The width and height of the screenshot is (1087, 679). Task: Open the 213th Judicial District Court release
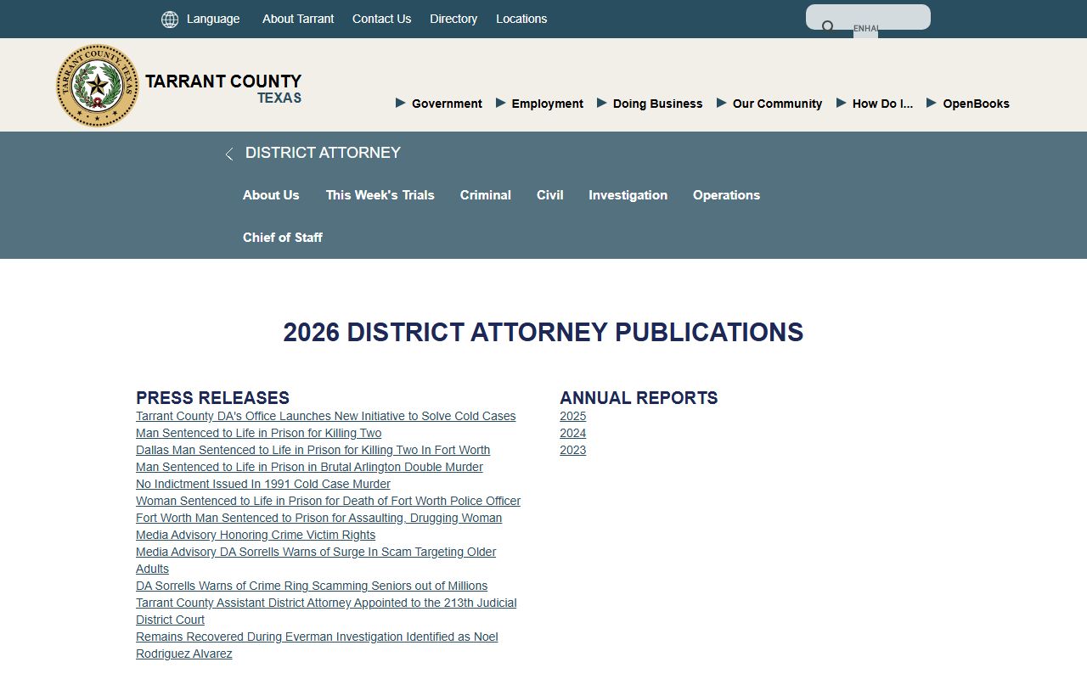(x=326, y=611)
